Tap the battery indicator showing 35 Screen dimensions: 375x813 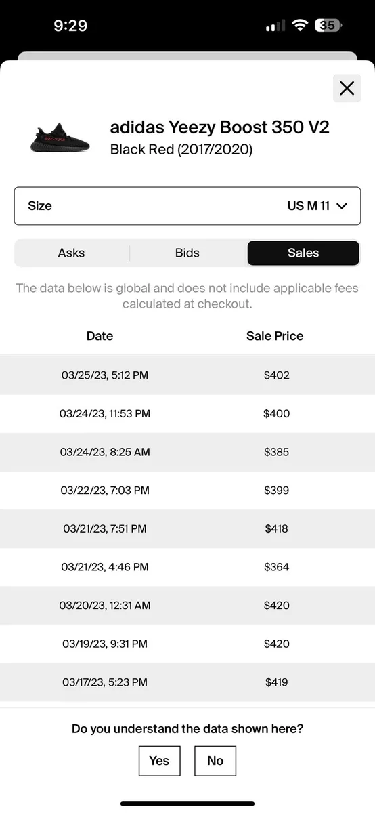pyautogui.click(x=329, y=26)
